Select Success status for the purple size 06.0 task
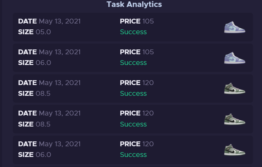Image resolution: width=262 pixels, height=167 pixels. coord(133,63)
